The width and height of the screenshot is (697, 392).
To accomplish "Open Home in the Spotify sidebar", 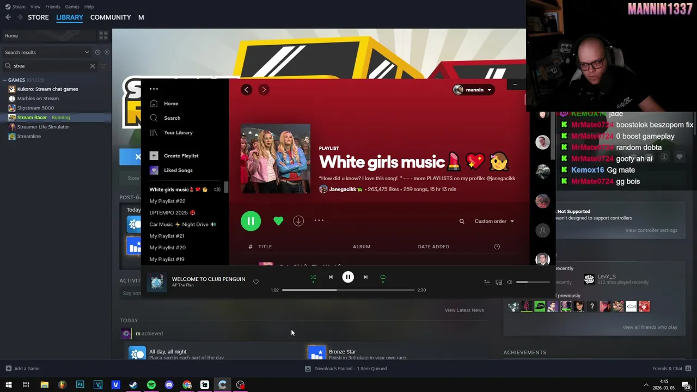I will click(x=171, y=103).
